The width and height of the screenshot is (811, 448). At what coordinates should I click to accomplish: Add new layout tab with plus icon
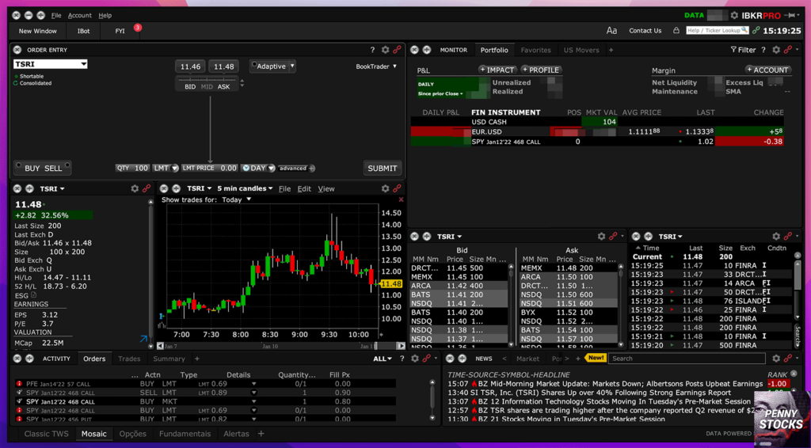pyautogui.click(x=261, y=434)
